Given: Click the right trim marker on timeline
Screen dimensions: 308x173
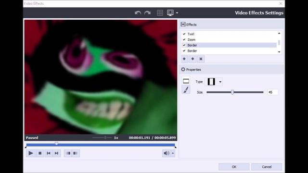Looking at the screenshot, I should [x=175, y=147].
